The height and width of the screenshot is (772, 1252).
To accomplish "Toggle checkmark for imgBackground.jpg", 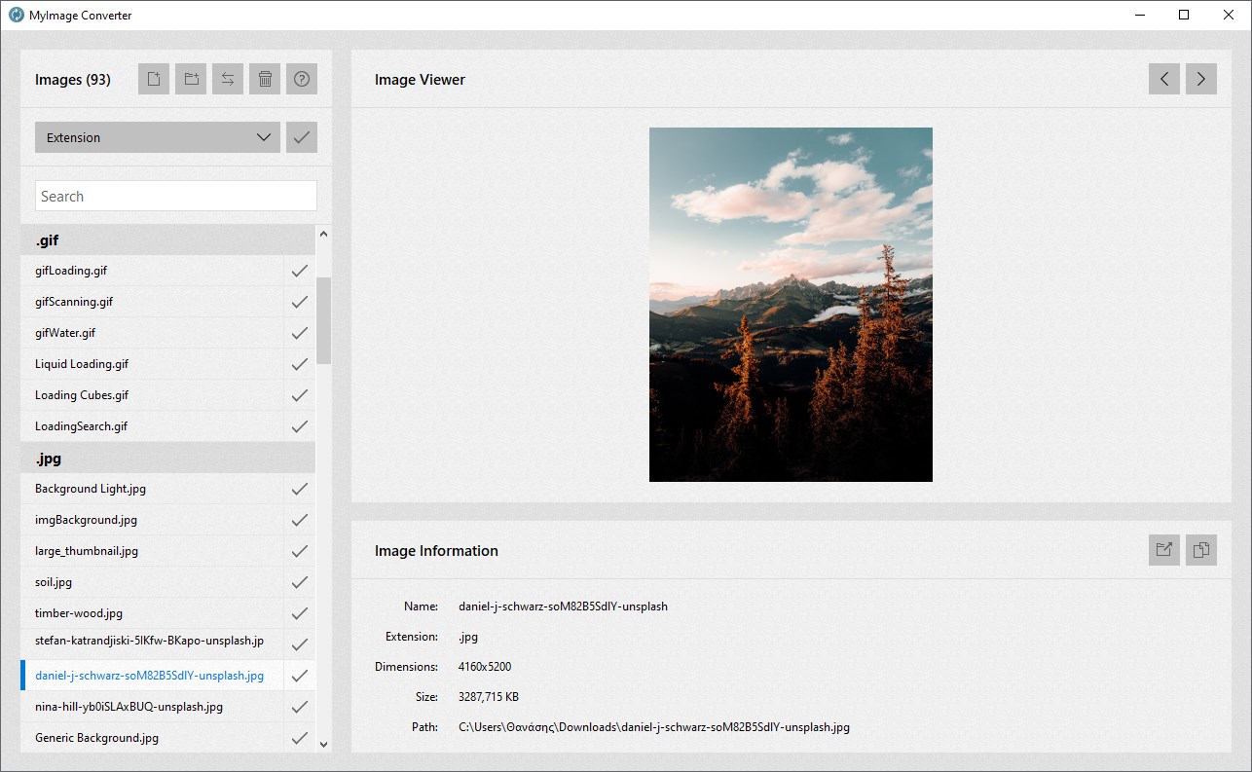I will [300, 520].
